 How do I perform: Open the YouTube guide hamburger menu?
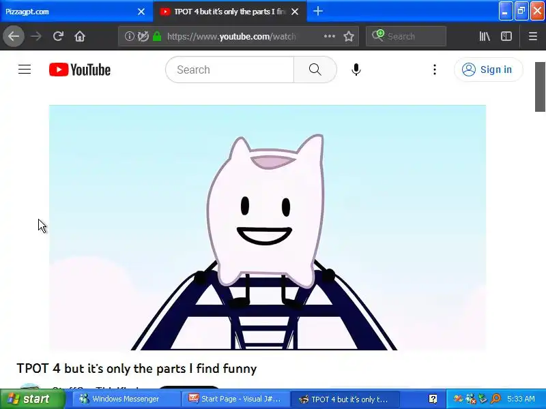[25, 70]
